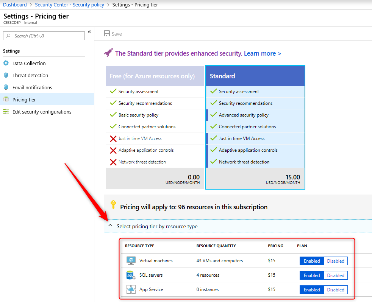The height and width of the screenshot is (302, 372).
Task: Open Security Center - Security policy breadcrumb
Action: [69, 5]
